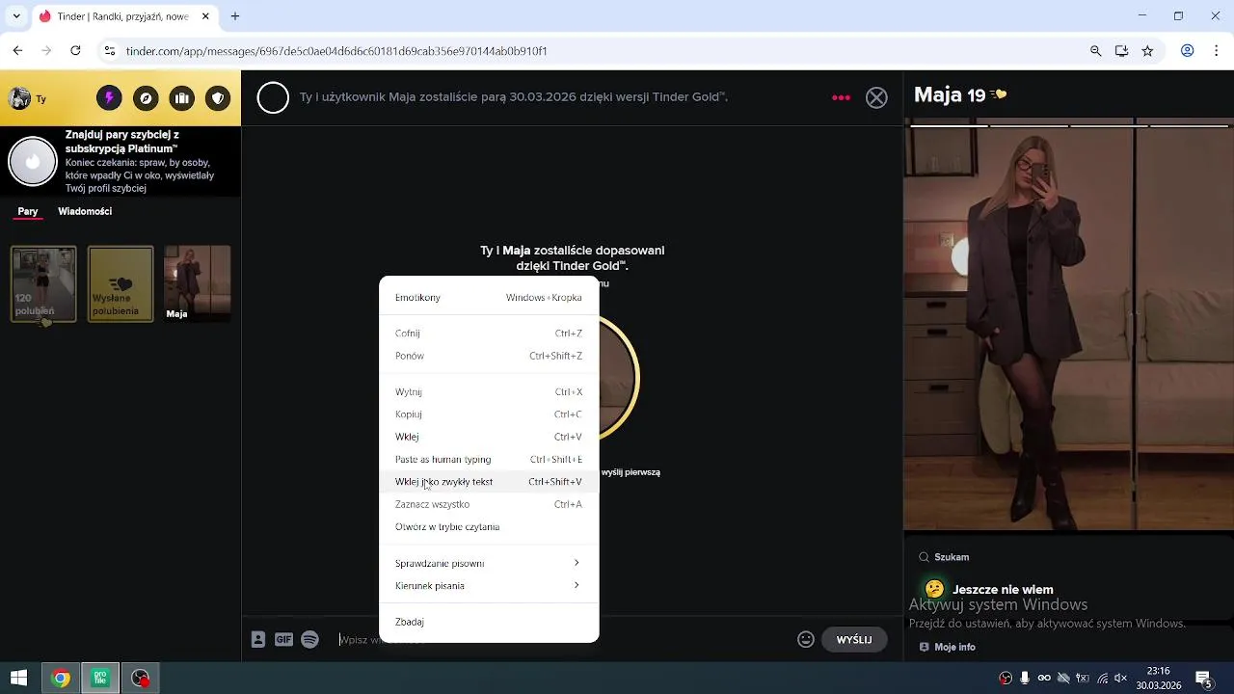Image resolution: width=1234 pixels, height=694 pixels.
Task: Open the Chrome three-dot menu
Action: [x=1217, y=51]
